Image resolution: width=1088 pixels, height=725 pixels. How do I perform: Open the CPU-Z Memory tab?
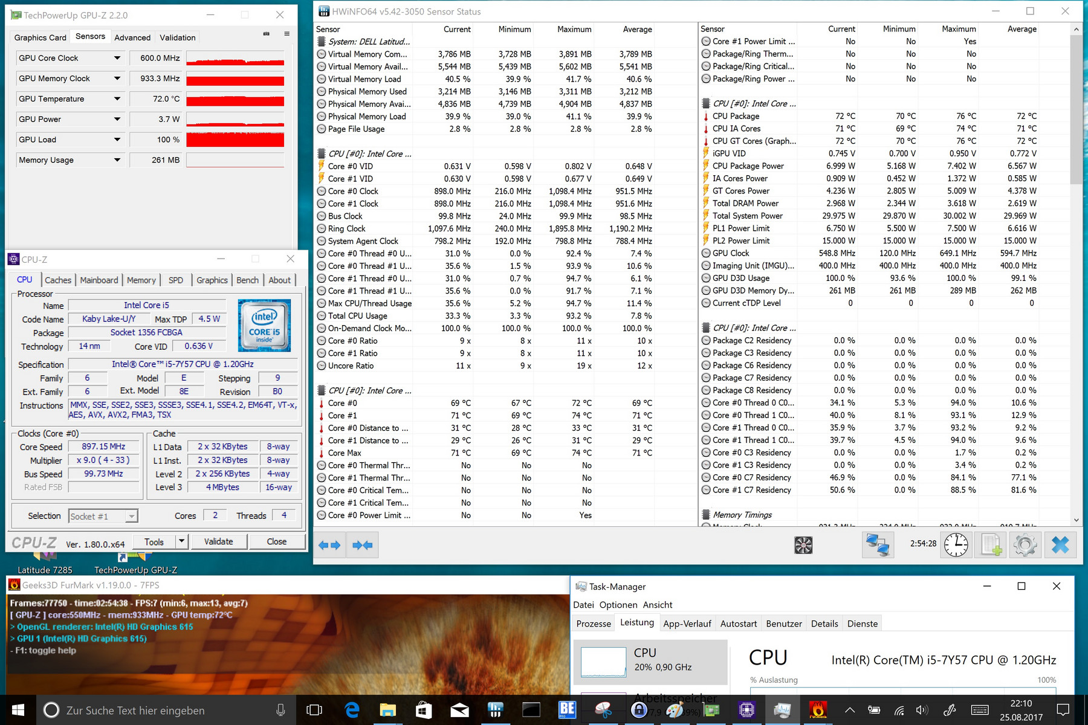click(x=141, y=280)
